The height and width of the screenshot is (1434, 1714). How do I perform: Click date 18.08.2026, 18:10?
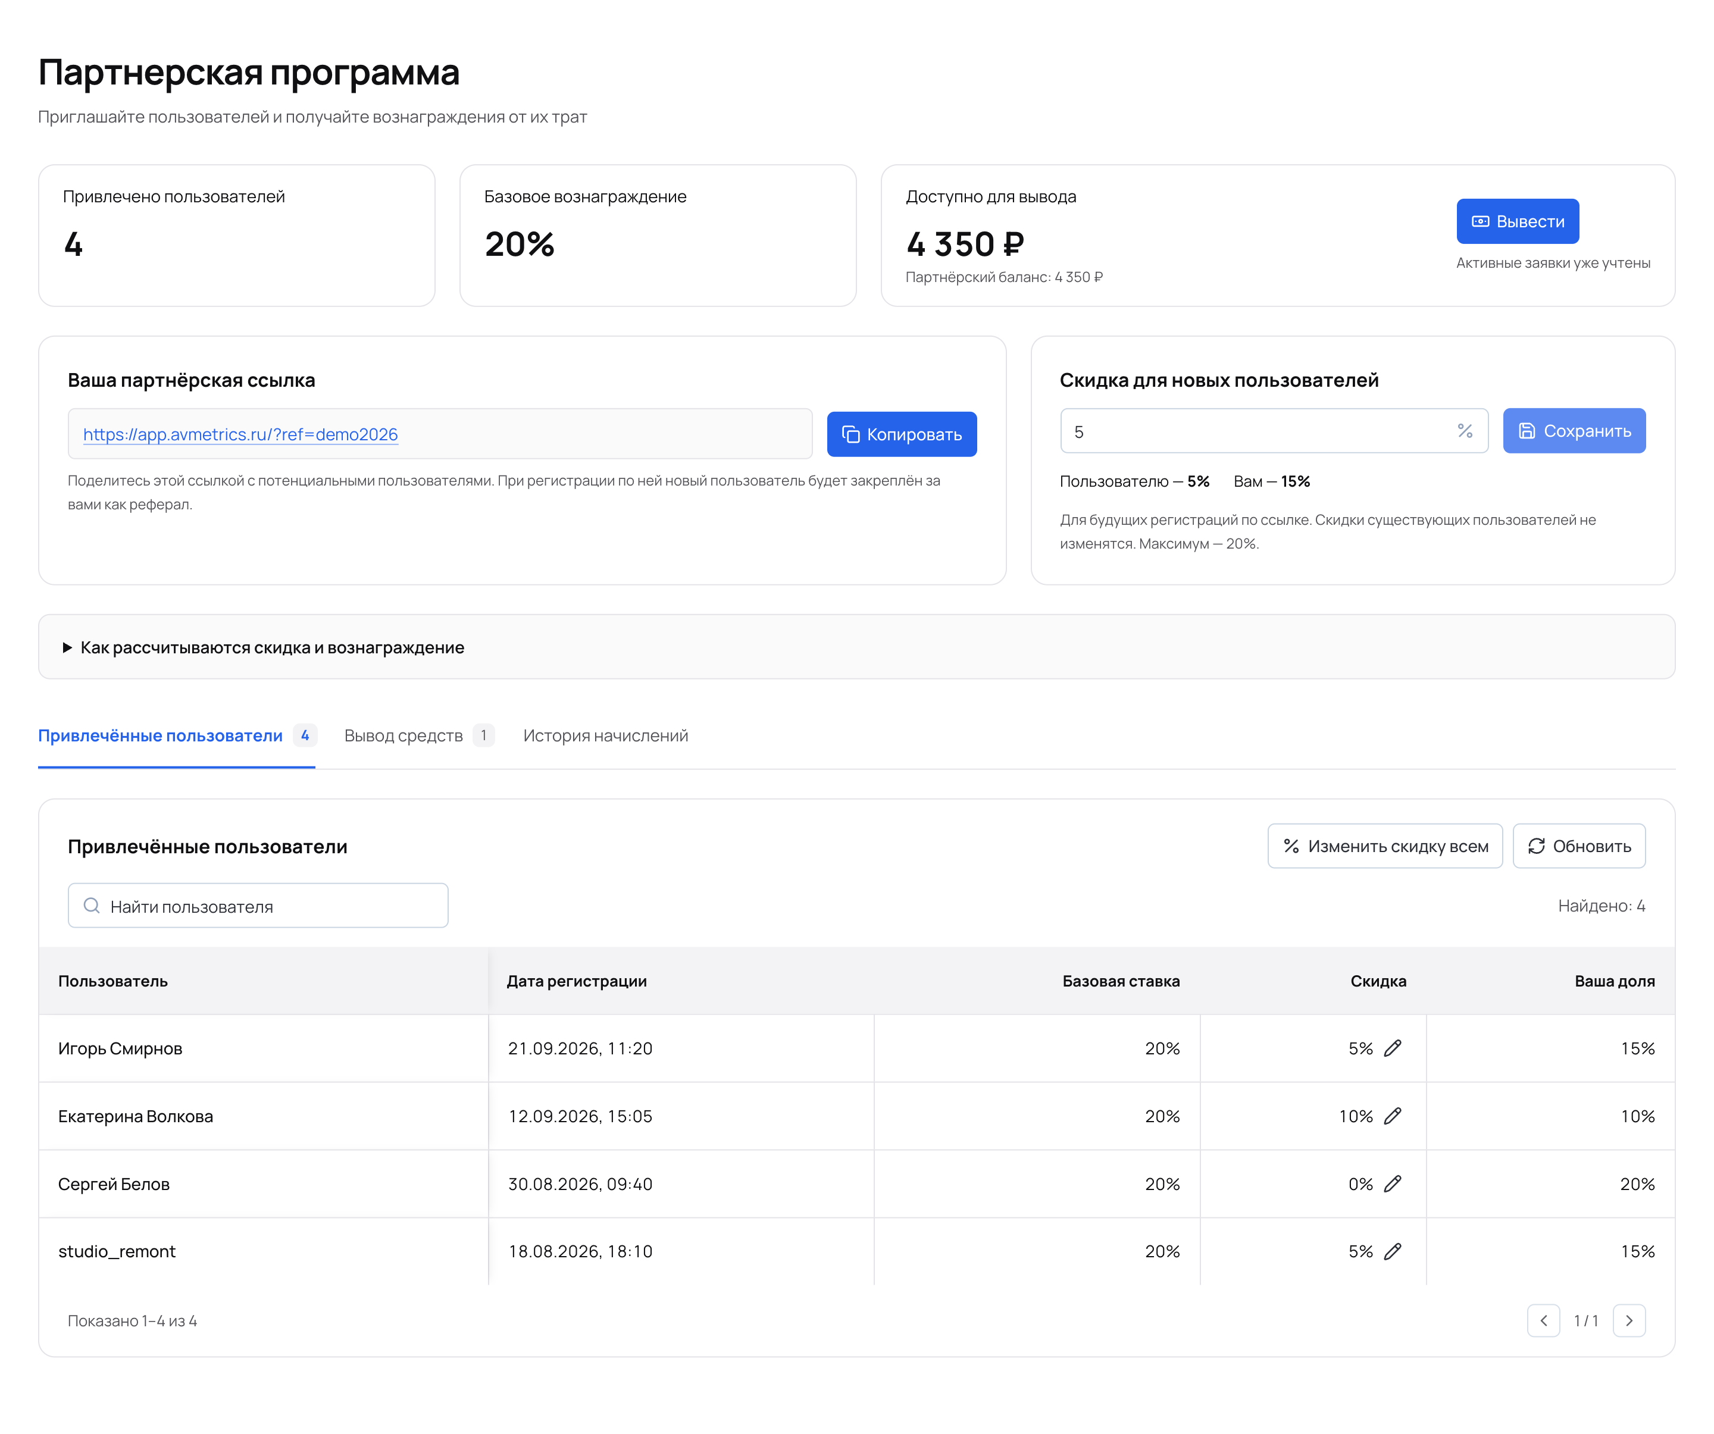[580, 1252]
